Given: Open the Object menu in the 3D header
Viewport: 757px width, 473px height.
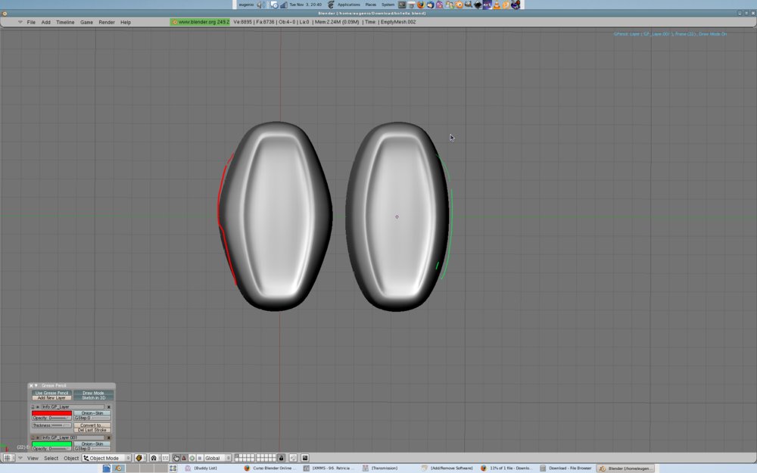Looking at the screenshot, I should point(71,458).
